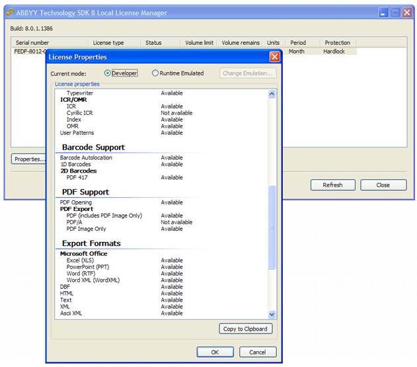Click the Build: 8.0.1.1386 label

point(31,28)
